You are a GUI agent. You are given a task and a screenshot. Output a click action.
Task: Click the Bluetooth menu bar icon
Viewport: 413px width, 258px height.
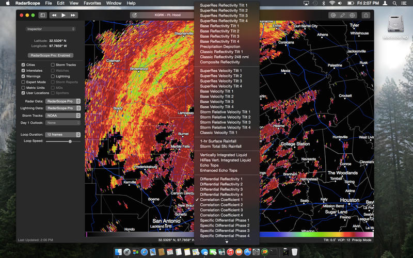324,3
